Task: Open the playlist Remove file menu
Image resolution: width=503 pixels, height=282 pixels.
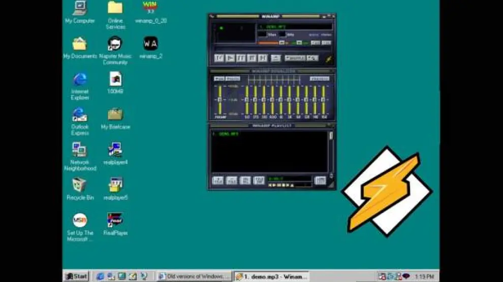Action: 232,180
